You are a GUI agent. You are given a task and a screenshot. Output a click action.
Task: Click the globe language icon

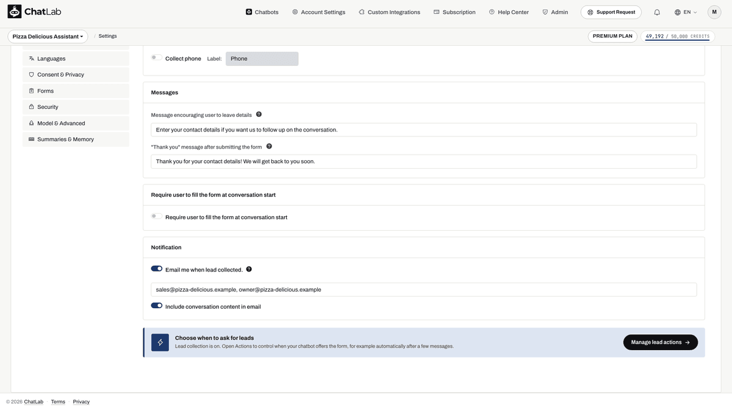click(678, 12)
